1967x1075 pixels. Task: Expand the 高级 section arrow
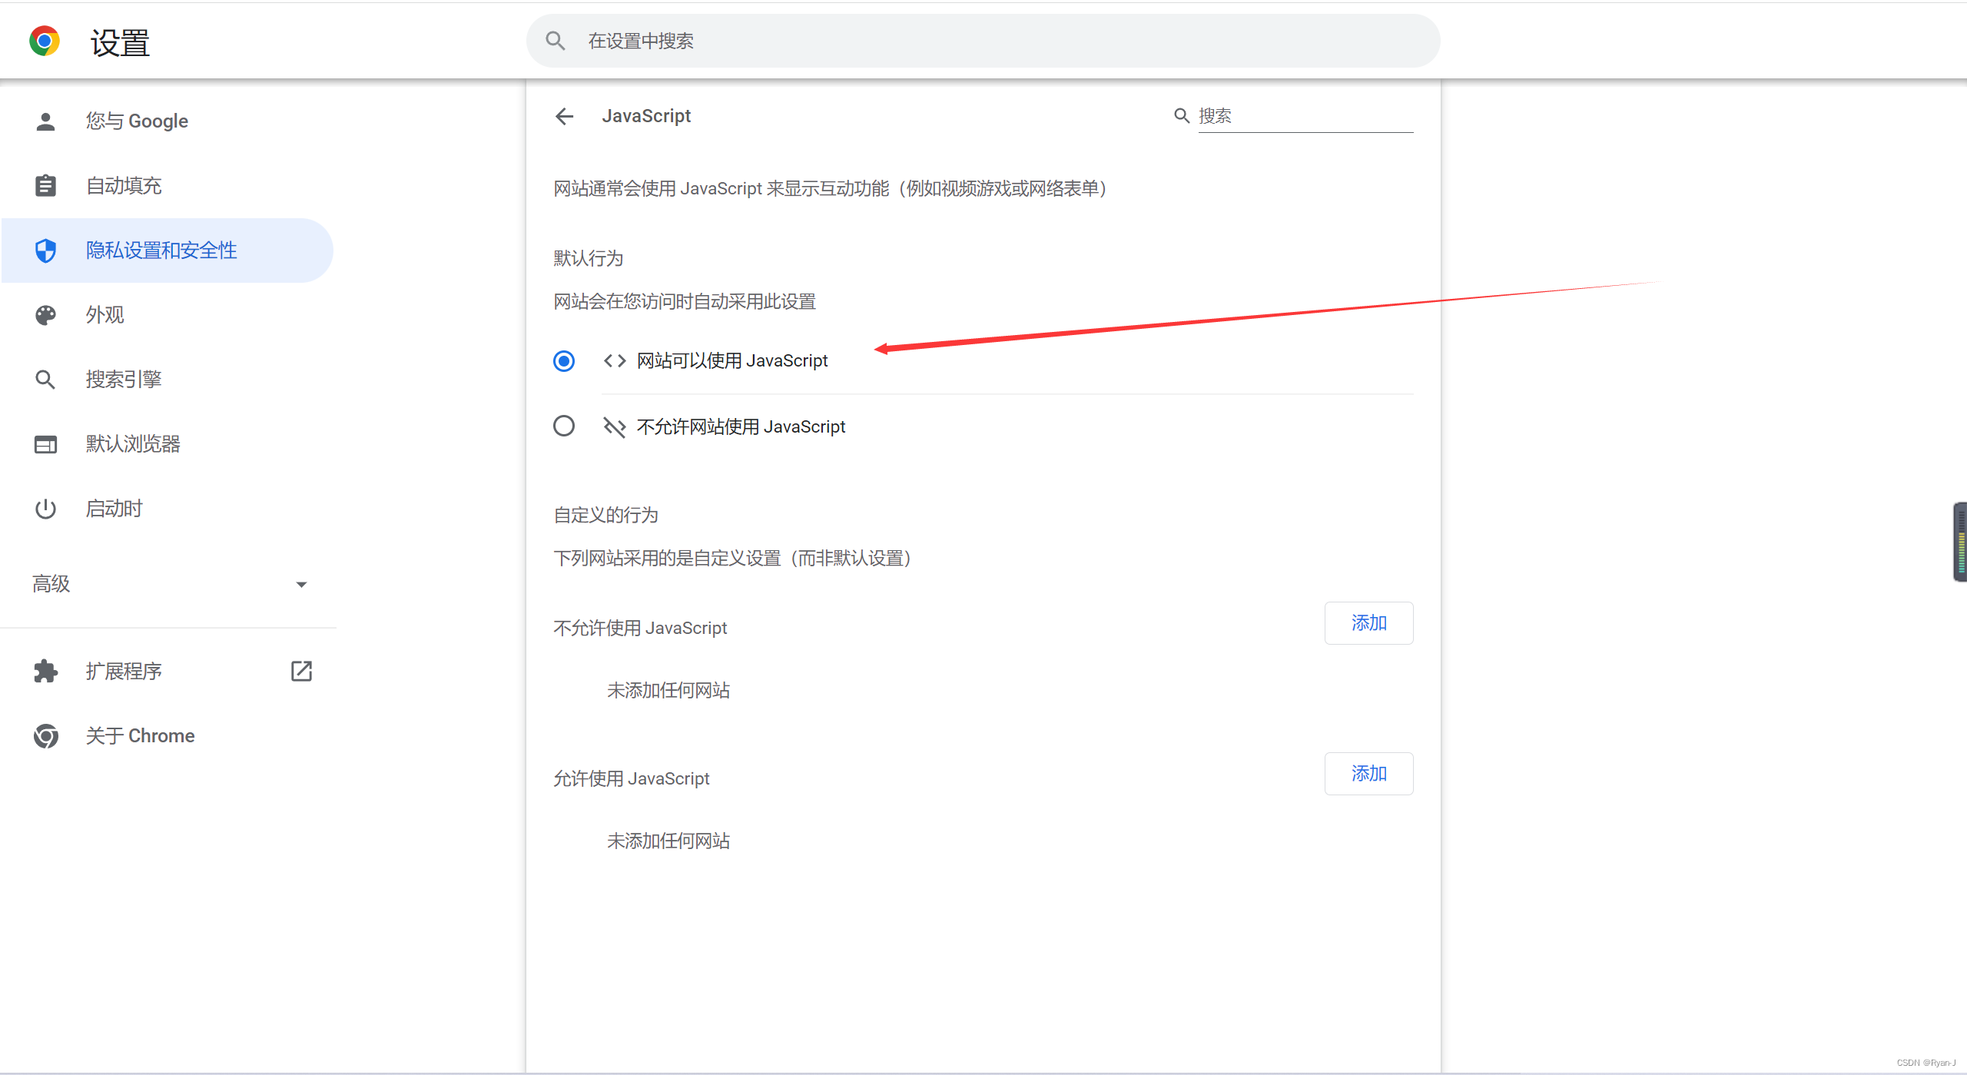click(301, 585)
